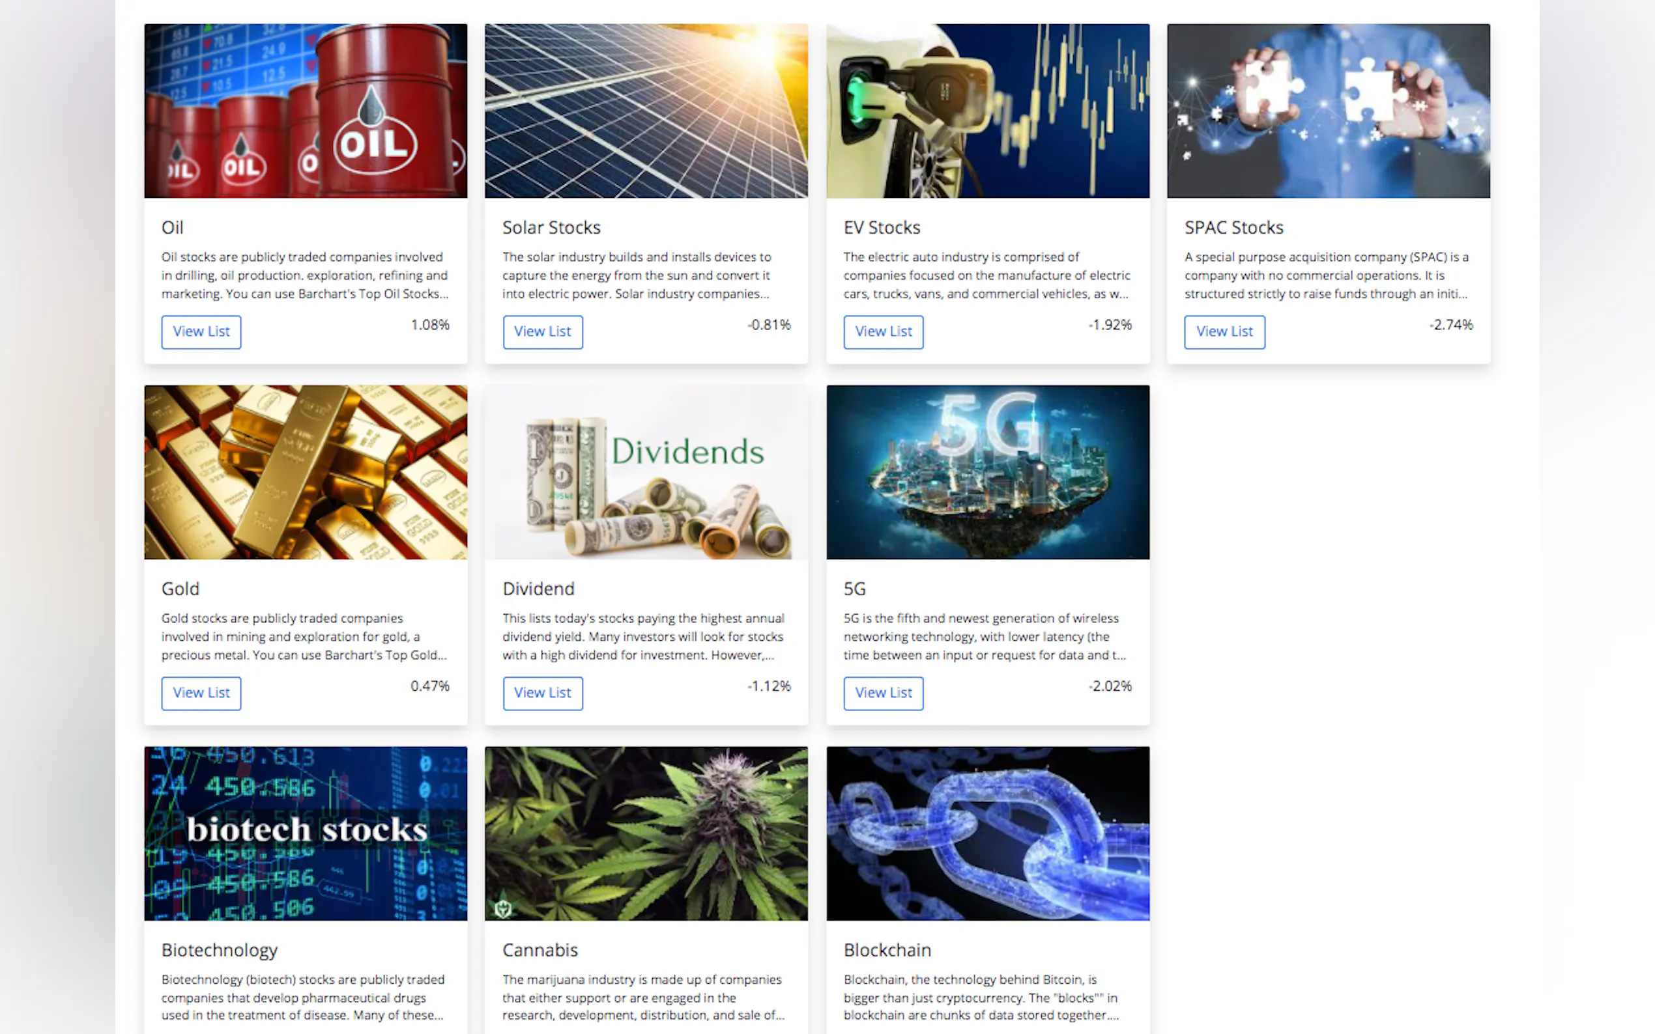Image resolution: width=1655 pixels, height=1034 pixels.
Task: Select the red oil barrels image
Action: (x=306, y=111)
